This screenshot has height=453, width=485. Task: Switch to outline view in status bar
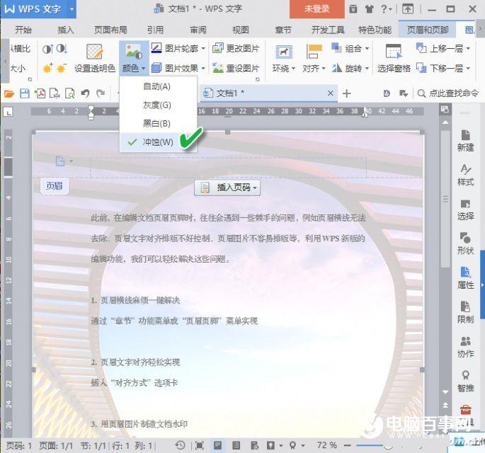[236, 446]
